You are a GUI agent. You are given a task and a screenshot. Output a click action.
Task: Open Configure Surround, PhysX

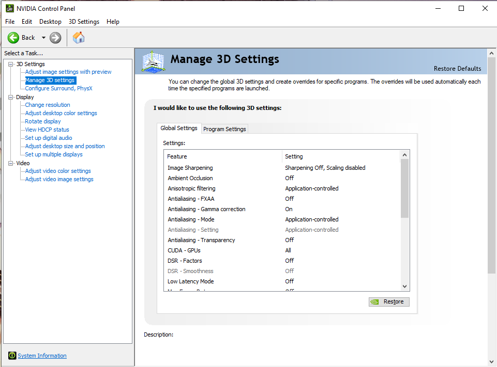pos(58,88)
